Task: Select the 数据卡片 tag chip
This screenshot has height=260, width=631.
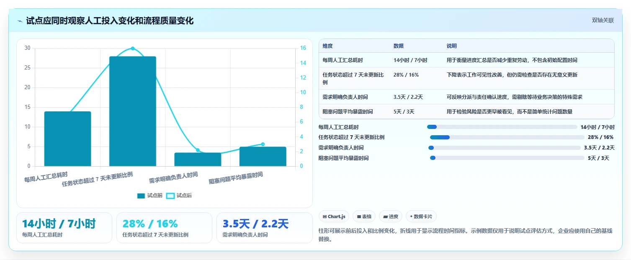Action: point(421,216)
